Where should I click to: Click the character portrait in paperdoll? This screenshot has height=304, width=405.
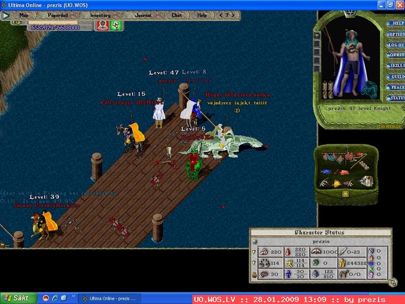[x=351, y=62]
